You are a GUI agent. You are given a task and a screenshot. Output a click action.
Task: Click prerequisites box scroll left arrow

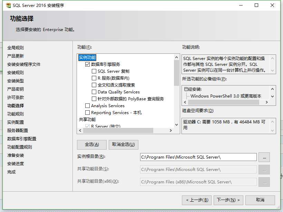(x=185, y=102)
